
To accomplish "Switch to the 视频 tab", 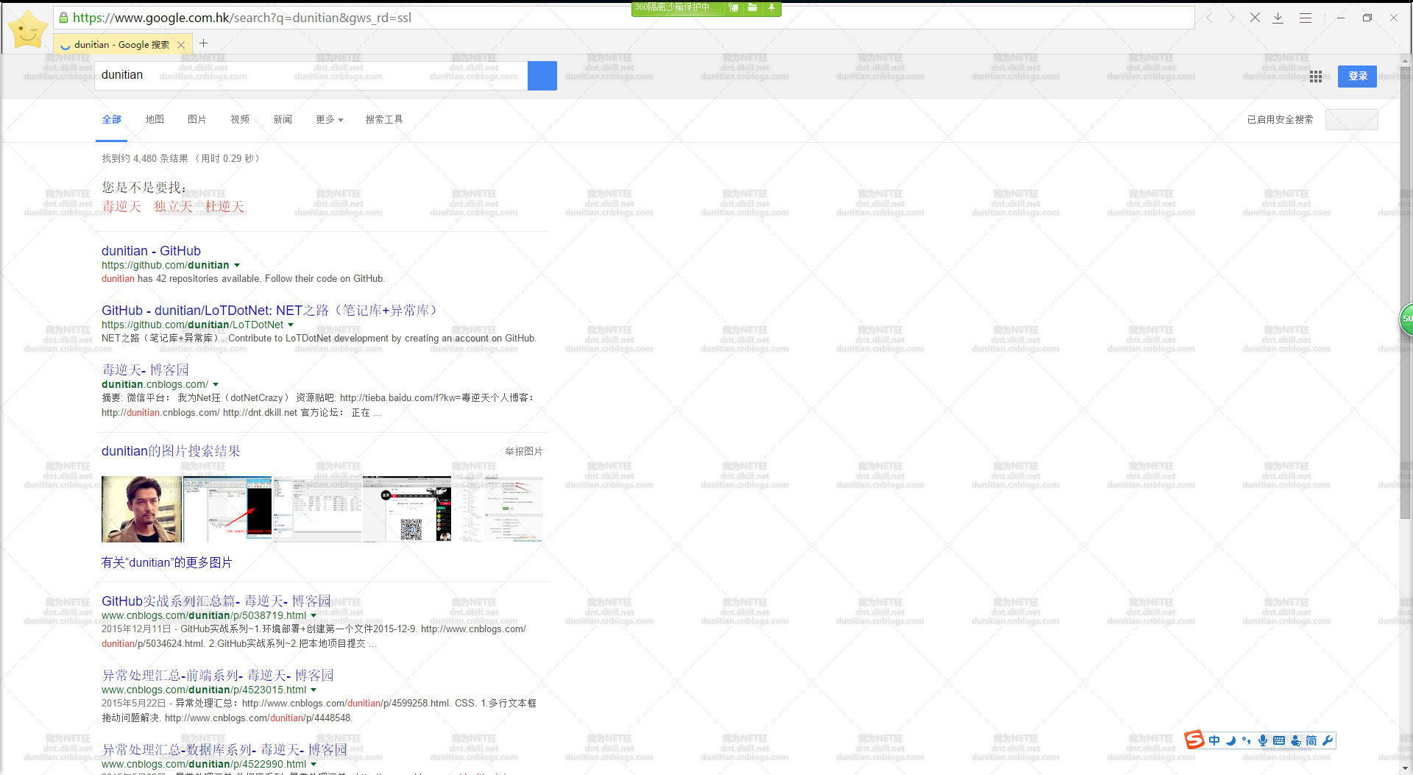I will (x=240, y=119).
